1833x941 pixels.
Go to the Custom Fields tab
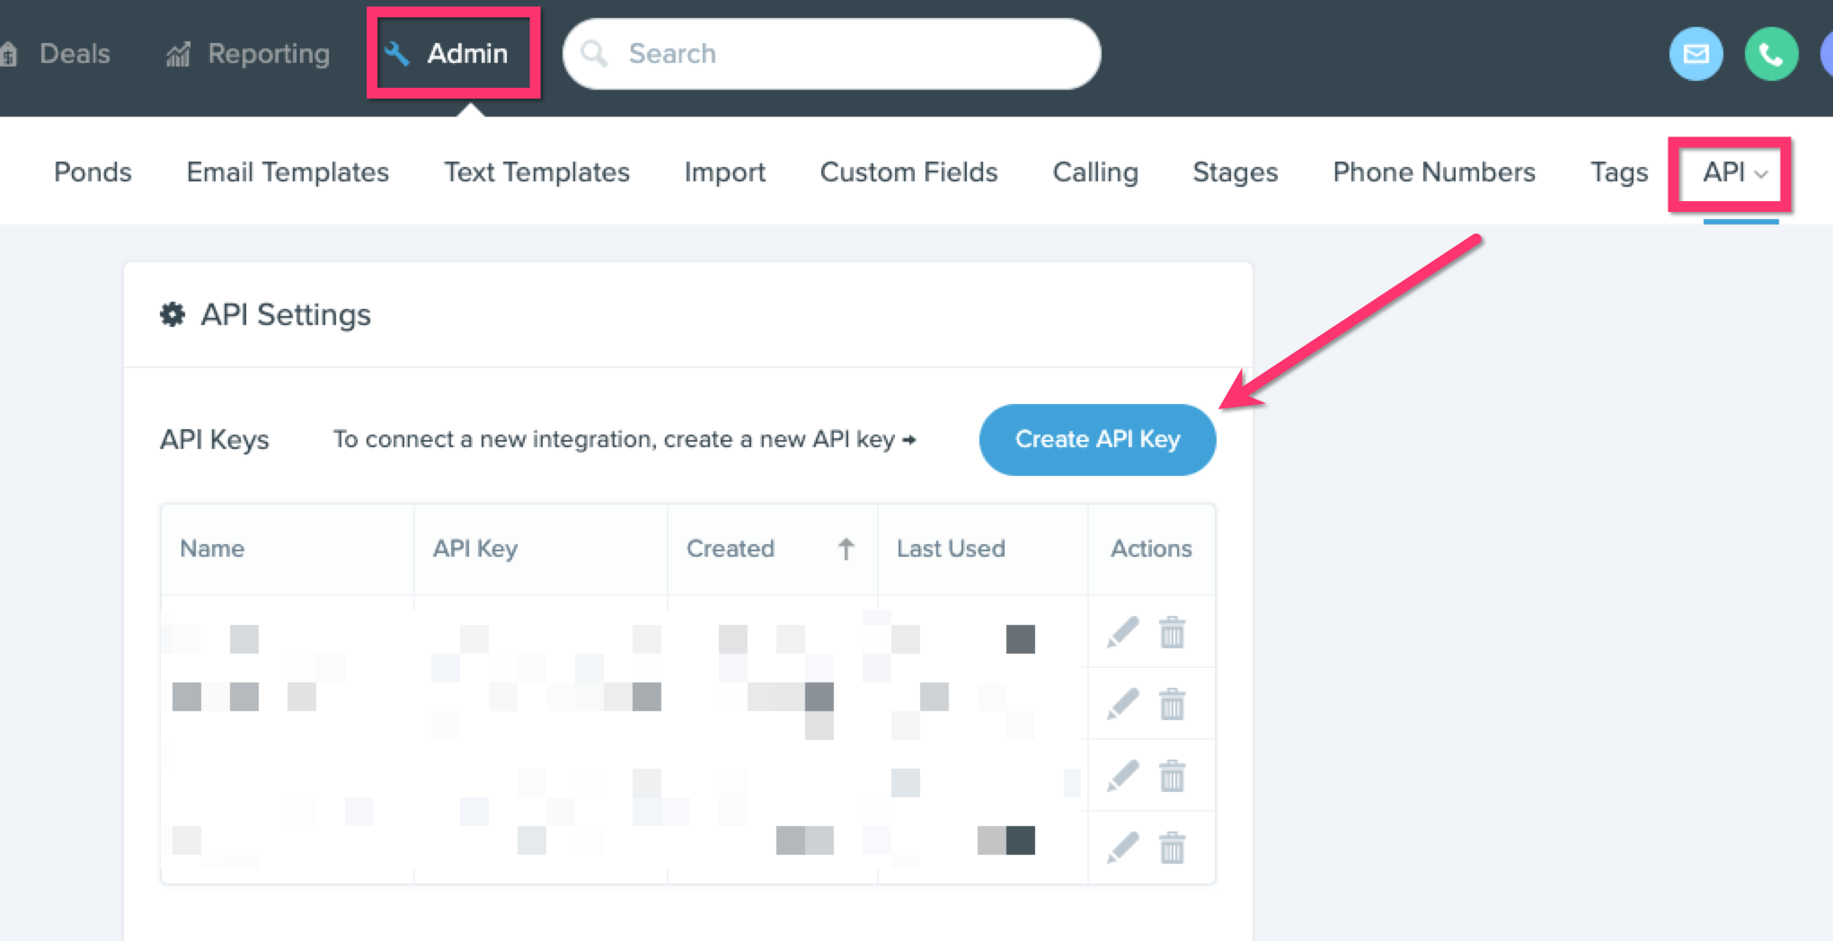point(908,172)
